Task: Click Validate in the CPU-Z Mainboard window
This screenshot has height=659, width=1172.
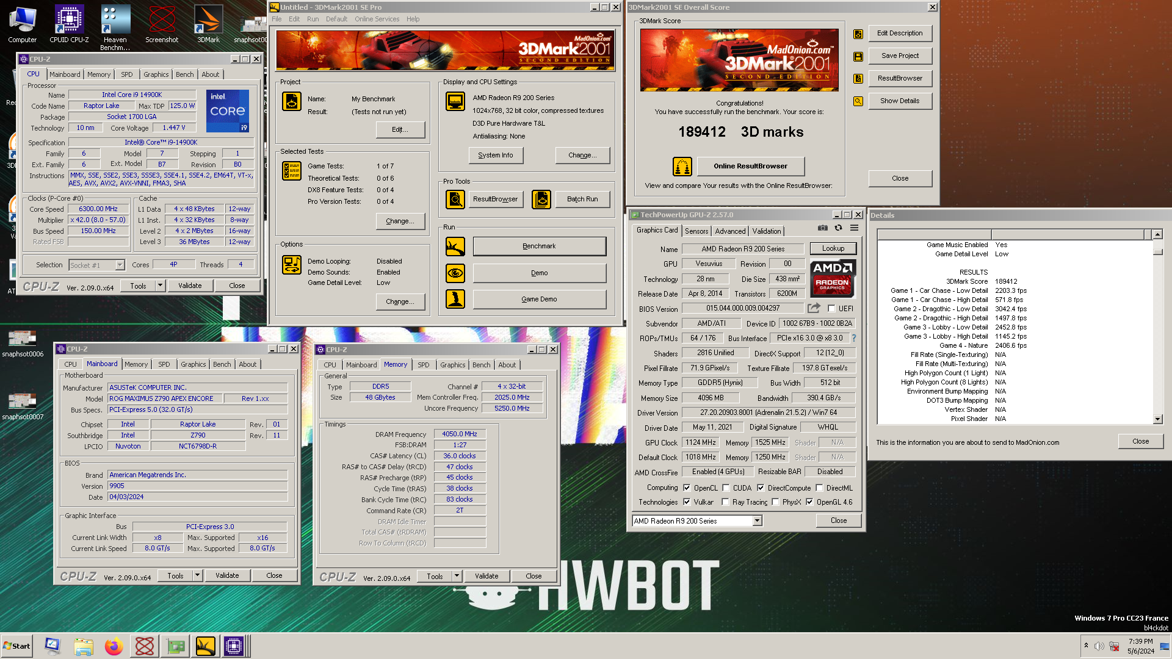Action: pos(227,575)
